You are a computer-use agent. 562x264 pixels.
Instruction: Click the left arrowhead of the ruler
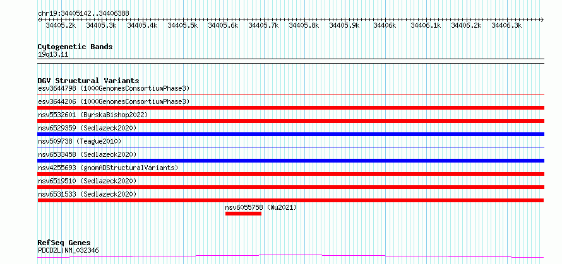tap(39, 20)
